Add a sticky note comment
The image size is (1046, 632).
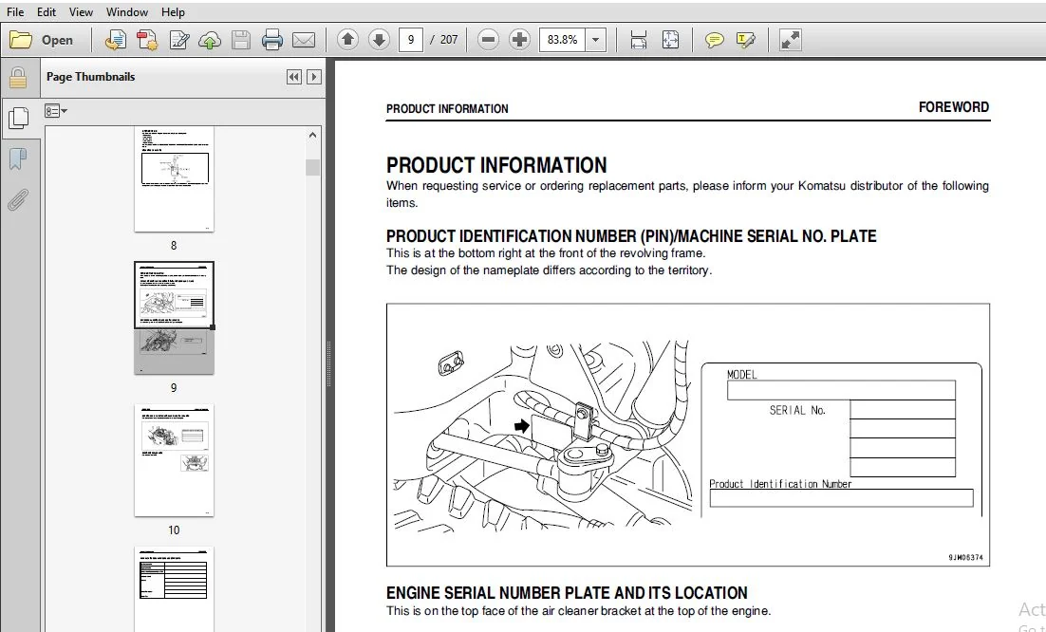tap(714, 40)
